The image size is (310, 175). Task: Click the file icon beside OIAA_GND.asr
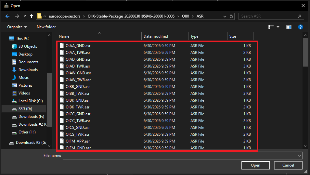click(x=62, y=46)
